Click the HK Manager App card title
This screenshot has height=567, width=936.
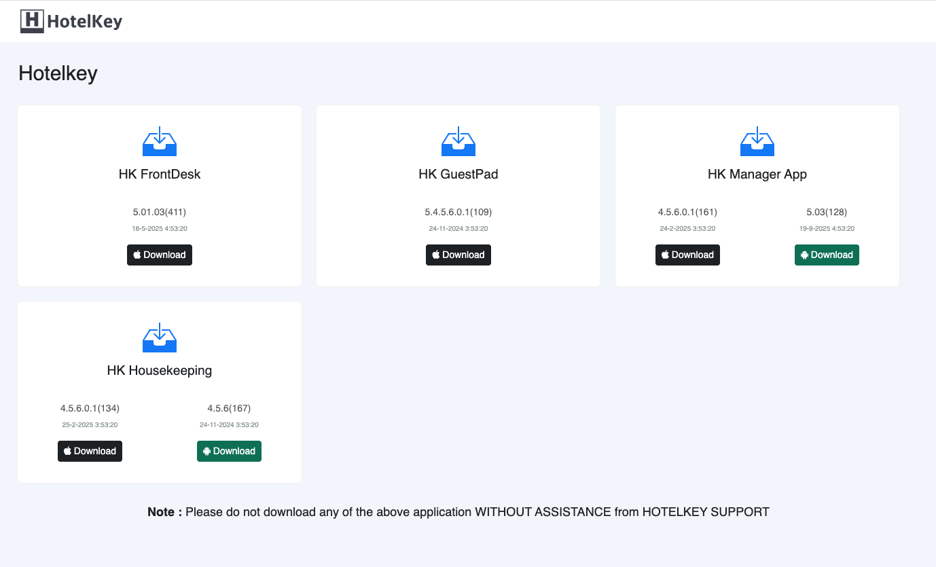[x=757, y=175]
